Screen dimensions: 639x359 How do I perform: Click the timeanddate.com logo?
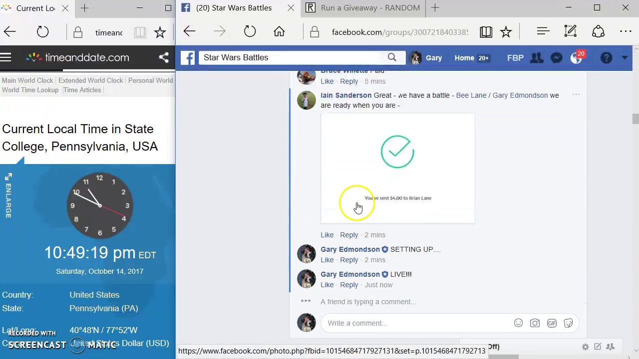click(77, 57)
